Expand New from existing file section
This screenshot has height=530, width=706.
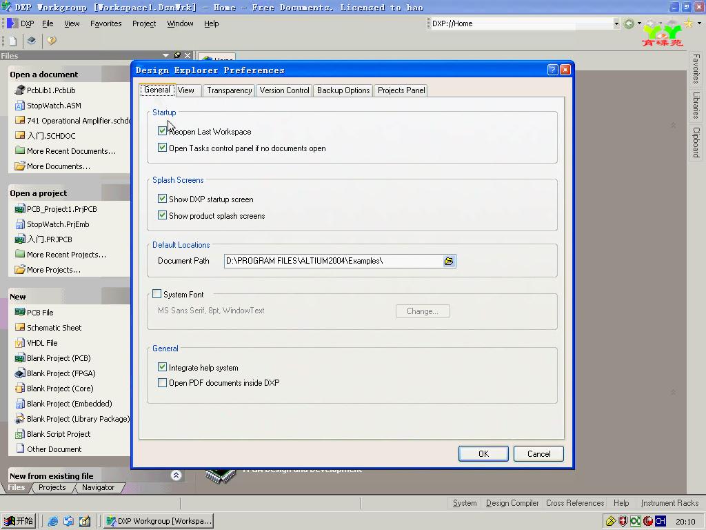[176, 475]
